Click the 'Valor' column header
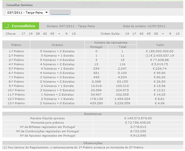Viewport: 185px width, 151px height. (x=160, y=45)
